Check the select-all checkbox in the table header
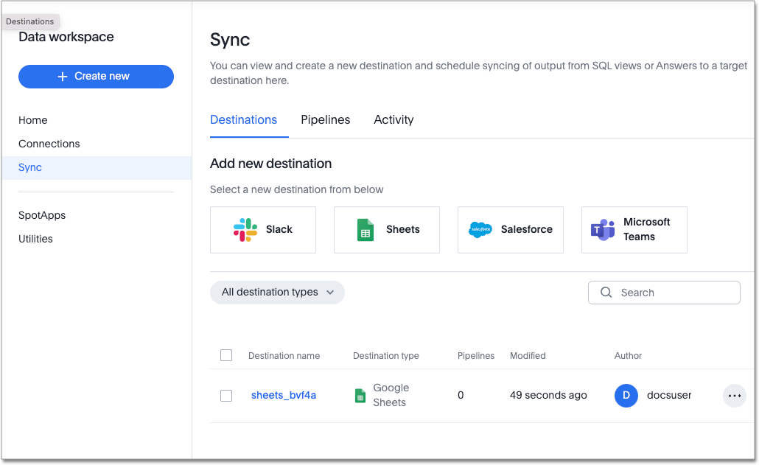This screenshot has width=759, height=465. (226, 354)
